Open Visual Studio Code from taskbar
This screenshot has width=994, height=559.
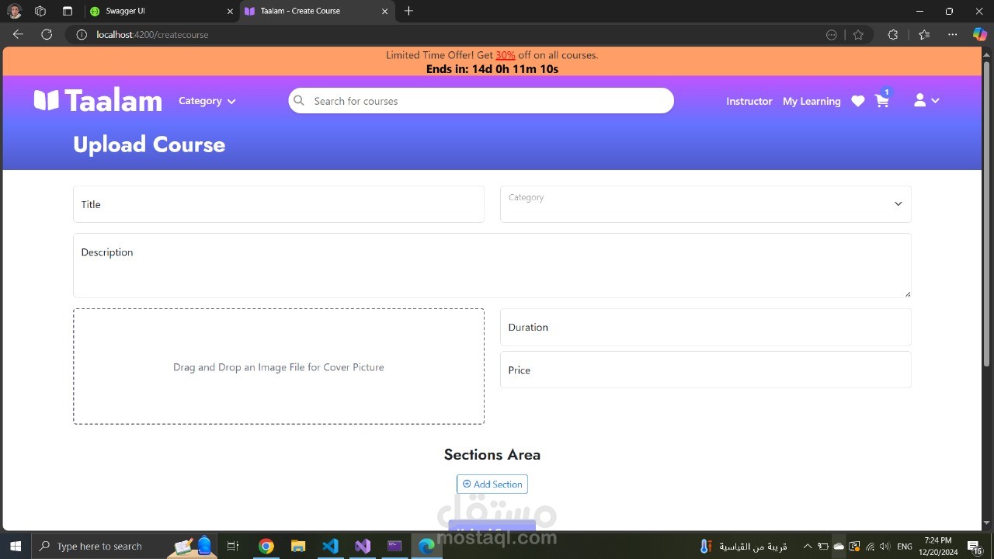click(330, 546)
